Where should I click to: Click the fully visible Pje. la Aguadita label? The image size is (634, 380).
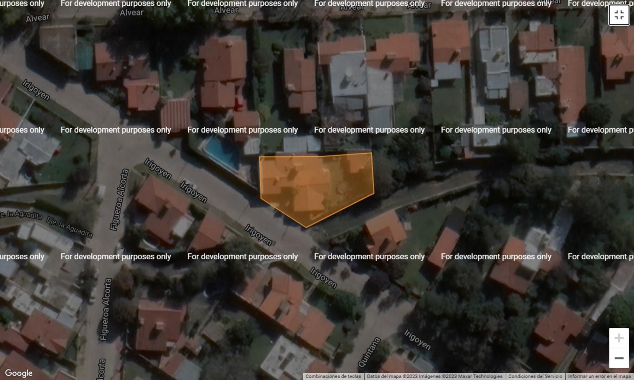click(x=69, y=227)
